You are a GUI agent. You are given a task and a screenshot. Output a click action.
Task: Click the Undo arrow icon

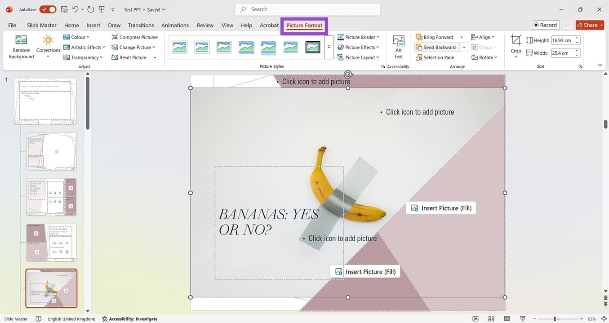coord(76,9)
